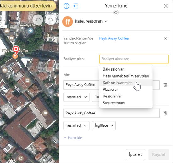Close the Yeme-içme panel

[x=165, y=6]
